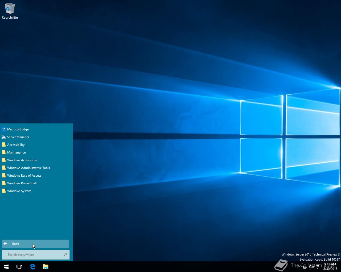Click the Show desktop sliver on taskbar end
The width and height of the screenshot is (341, 272).
pyautogui.click(x=340, y=267)
